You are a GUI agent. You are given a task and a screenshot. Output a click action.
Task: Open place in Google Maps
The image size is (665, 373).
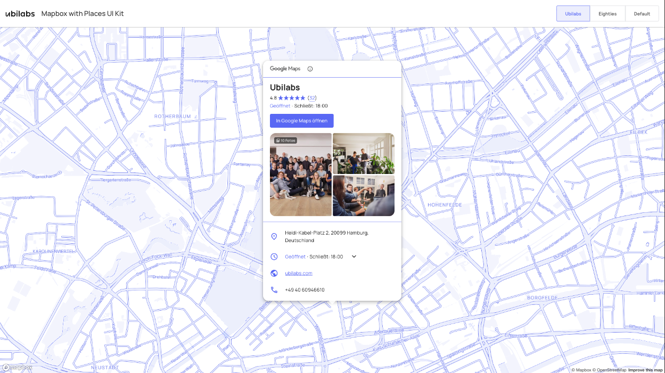click(x=301, y=121)
